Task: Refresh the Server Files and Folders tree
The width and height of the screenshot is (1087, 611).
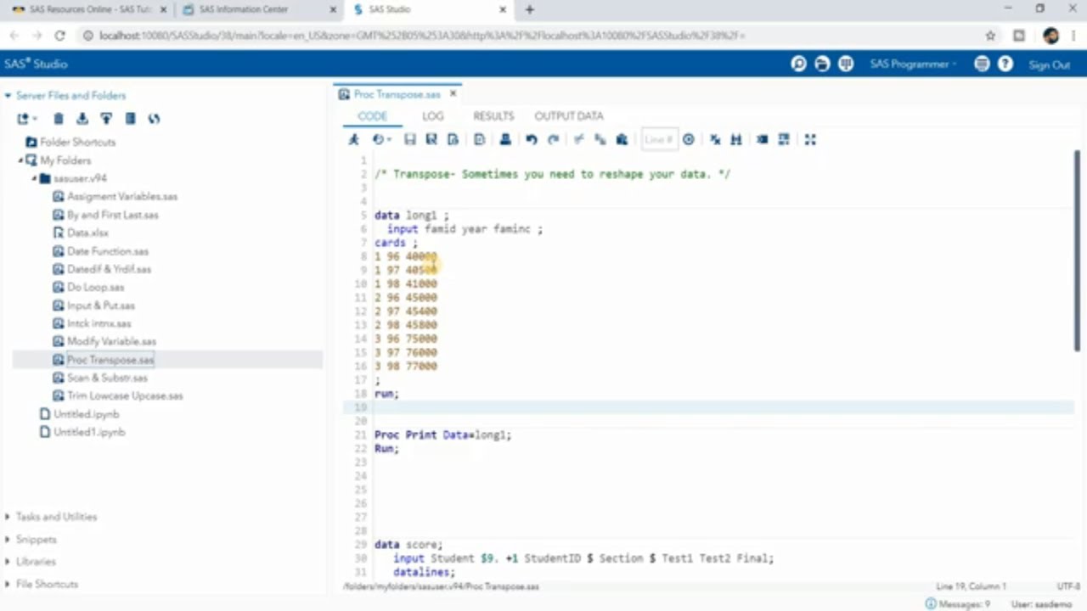Action: pos(154,119)
